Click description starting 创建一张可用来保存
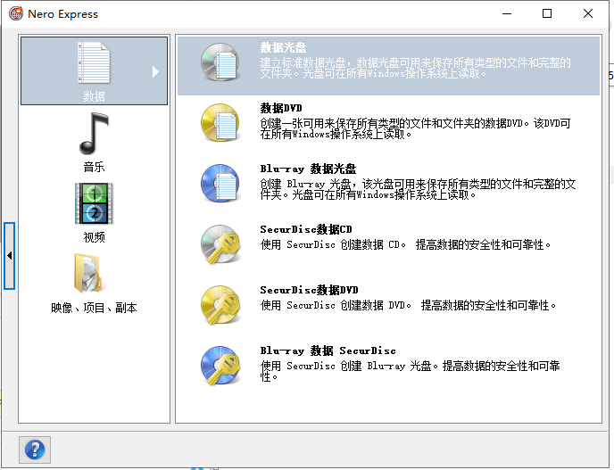The width and height of the screenshot is (614, 470). [415, 128]
